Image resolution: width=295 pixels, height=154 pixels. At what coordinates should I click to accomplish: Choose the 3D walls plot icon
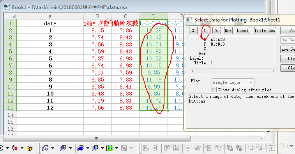pyautogui.click(x=63, y=148)
